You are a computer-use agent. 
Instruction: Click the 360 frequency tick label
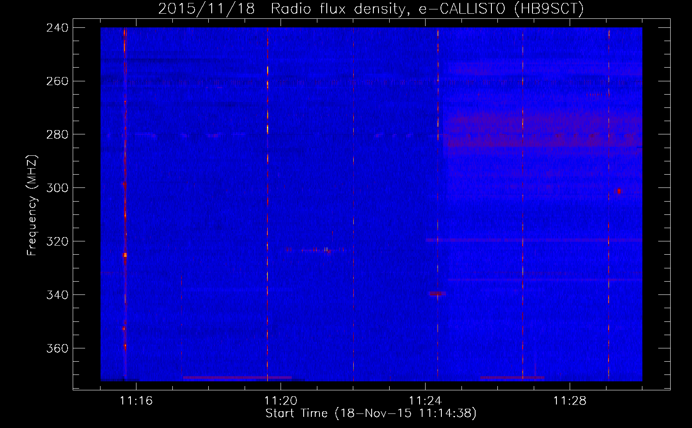tap(57, 349)
